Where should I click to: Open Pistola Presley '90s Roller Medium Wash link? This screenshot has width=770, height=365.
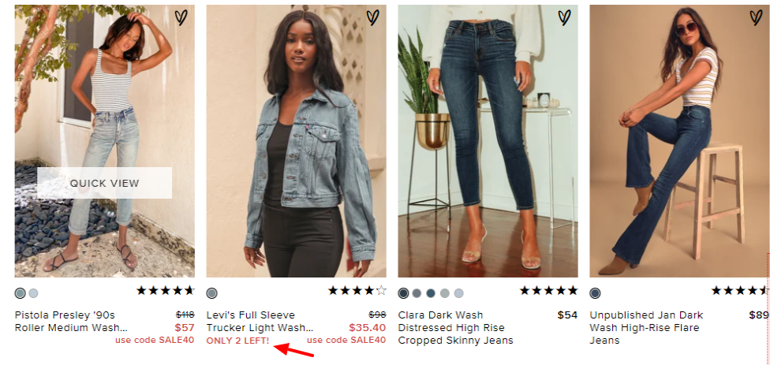pos(71,322)
